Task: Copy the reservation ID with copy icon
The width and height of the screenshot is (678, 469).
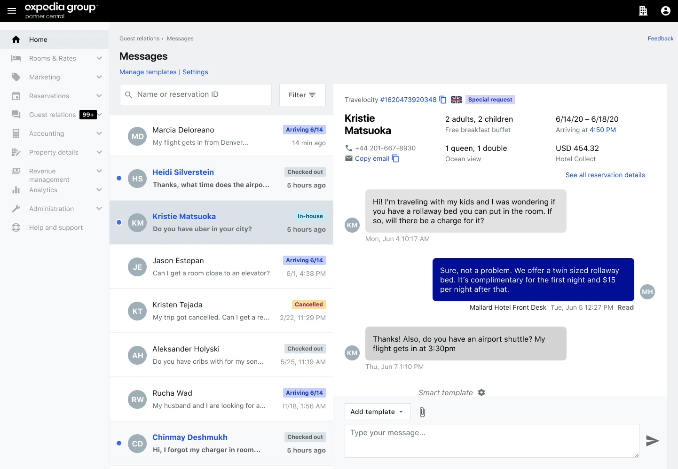Action: pos(443,100)
